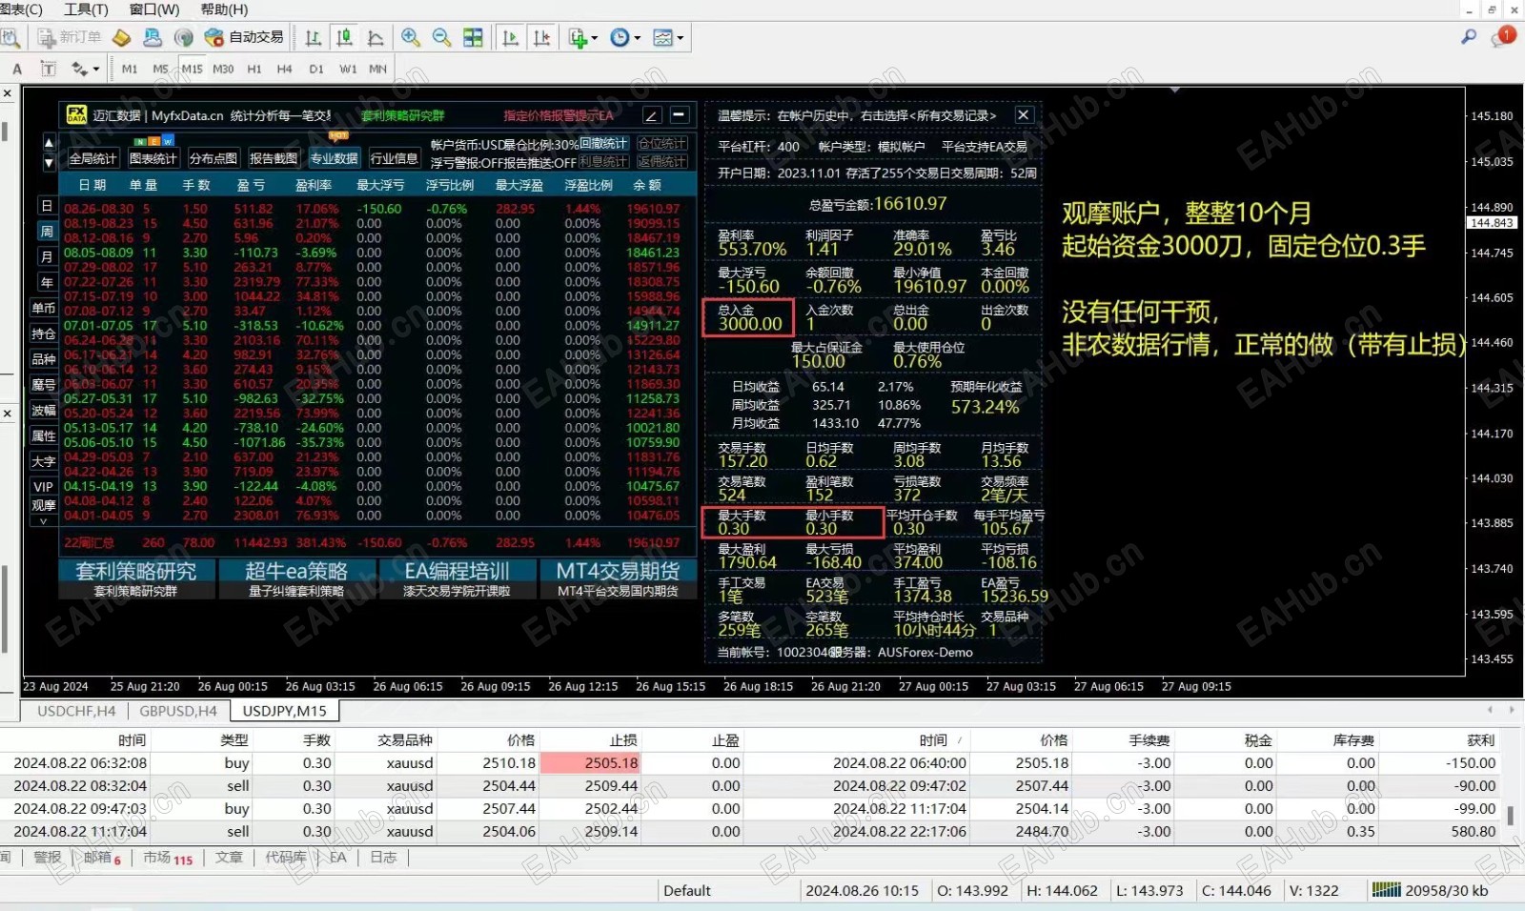The width and height of the screenshot is (1525, 911).
Task: Click the 报告截图 button
Action: pos(273,158)
